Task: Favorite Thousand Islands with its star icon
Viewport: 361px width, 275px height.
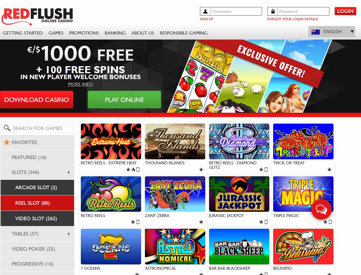Action: [201, 170]
